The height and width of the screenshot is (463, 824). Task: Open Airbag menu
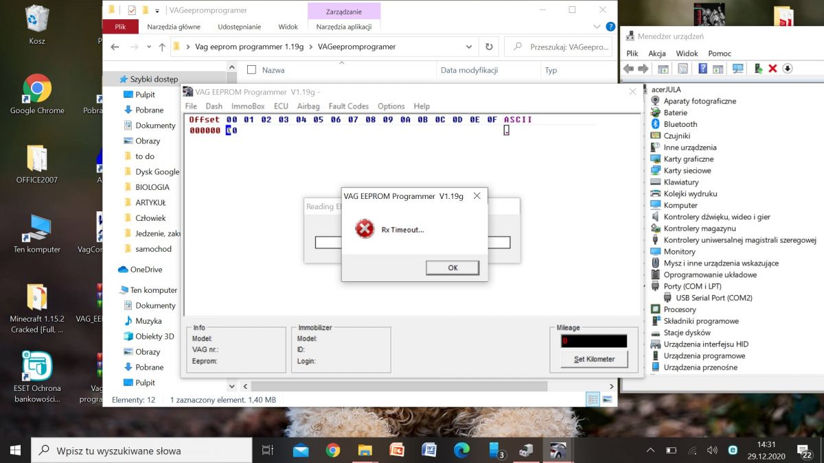point(308,106)
